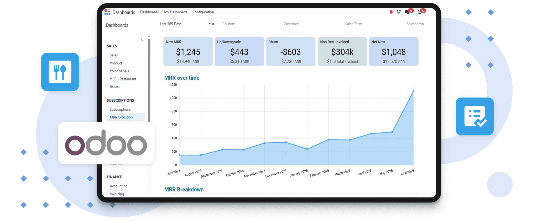Open the Country filter dropdown
538x221 pixels.
pos(248,24)
